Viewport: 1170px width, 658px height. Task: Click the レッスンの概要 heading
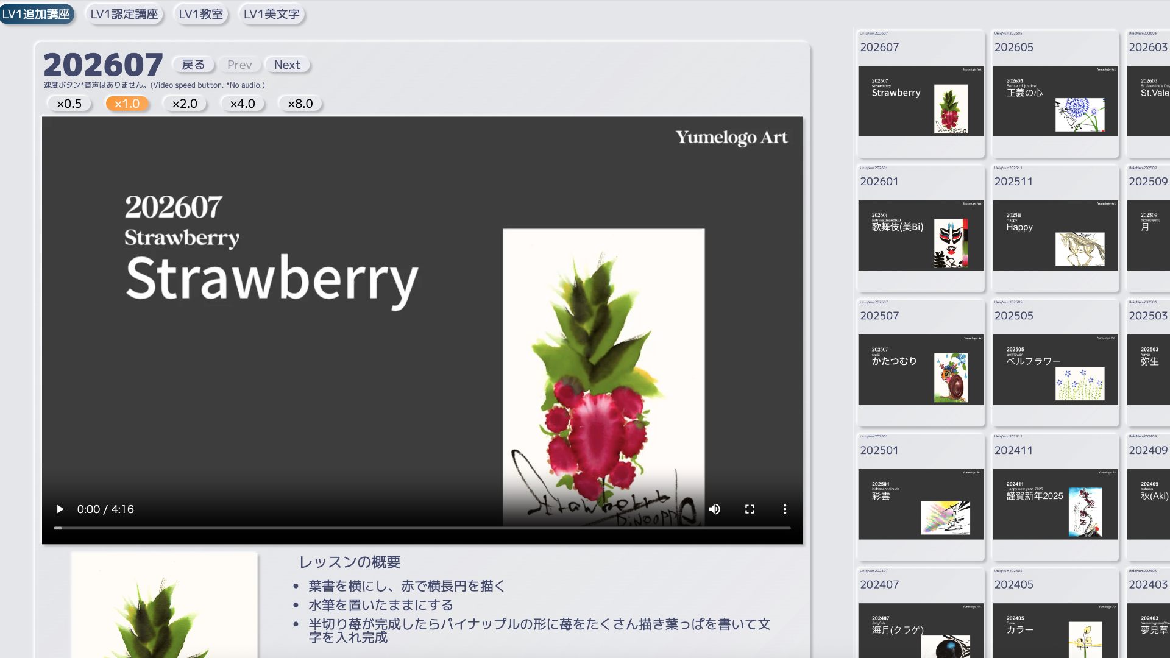pos(350,562)
